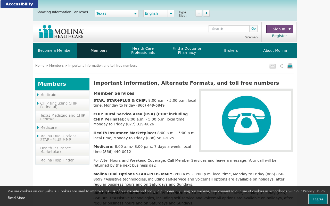Open Health Care Professionals navigation tab
This screenshot has height=206, width=330.
coord(143,50)
